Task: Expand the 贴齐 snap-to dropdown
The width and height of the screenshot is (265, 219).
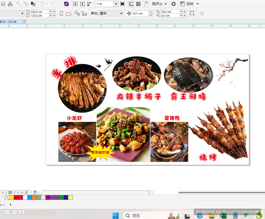Action: coord(166,4)
